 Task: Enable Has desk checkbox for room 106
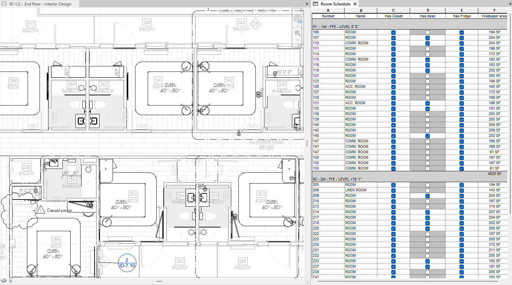(x=427, y=32)
